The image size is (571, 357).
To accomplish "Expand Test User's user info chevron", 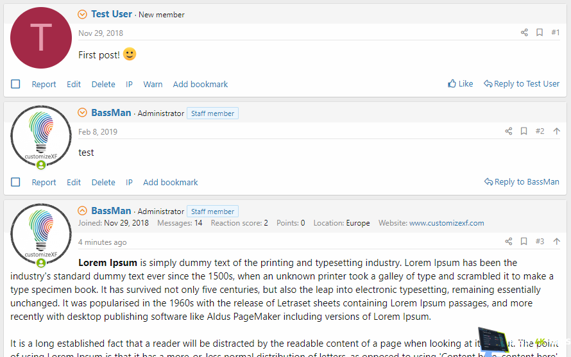I will pyautogui.click(x=82, y=14).
